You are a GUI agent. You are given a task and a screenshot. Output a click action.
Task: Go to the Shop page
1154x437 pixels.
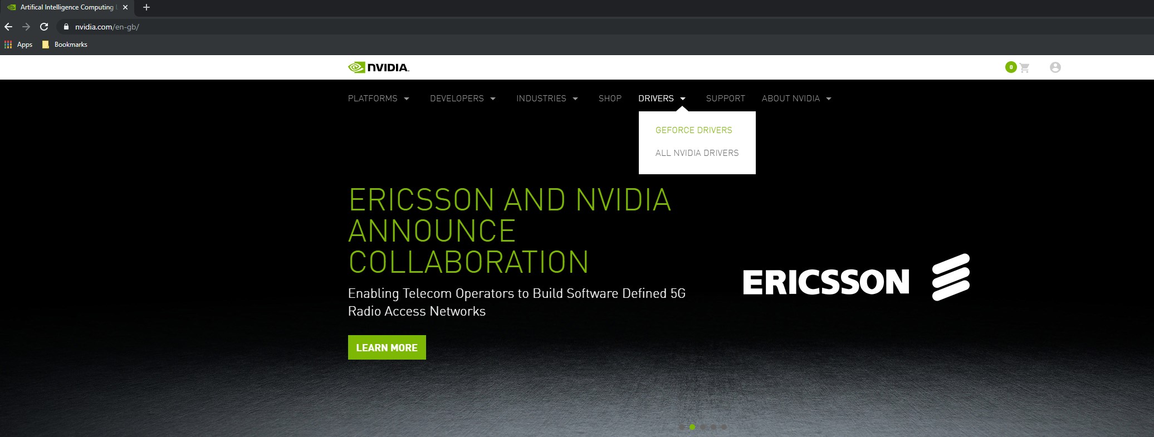coord(610,99)
